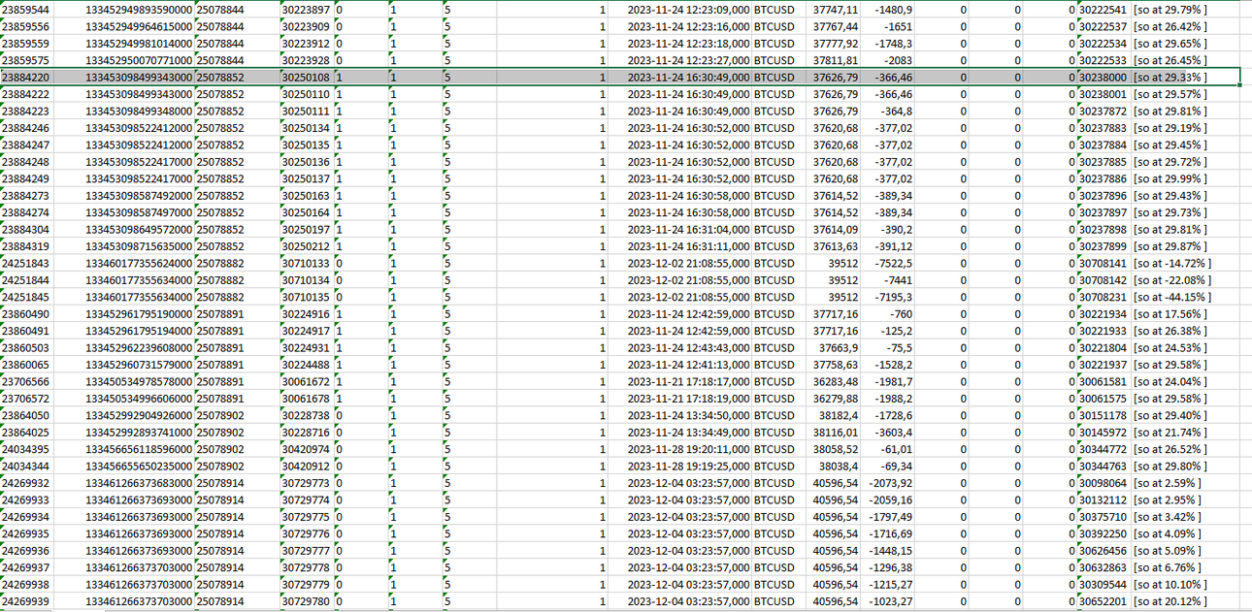The width and height of the screenshot is (1252, 612).
Task: Click the value -1651
Action: 887,26
